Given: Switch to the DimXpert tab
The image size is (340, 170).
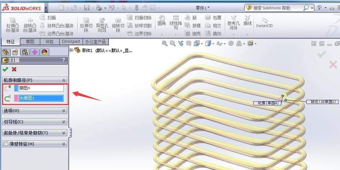Looking at the screenshot, I should 71,42.
